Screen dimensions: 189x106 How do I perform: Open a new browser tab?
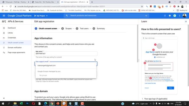pyautogui.click(x=92, y=2)
